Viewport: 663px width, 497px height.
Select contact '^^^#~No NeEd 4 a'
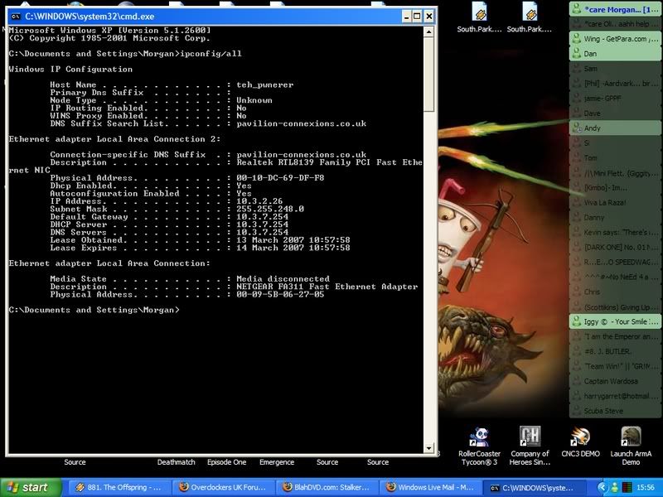(615, 277)
